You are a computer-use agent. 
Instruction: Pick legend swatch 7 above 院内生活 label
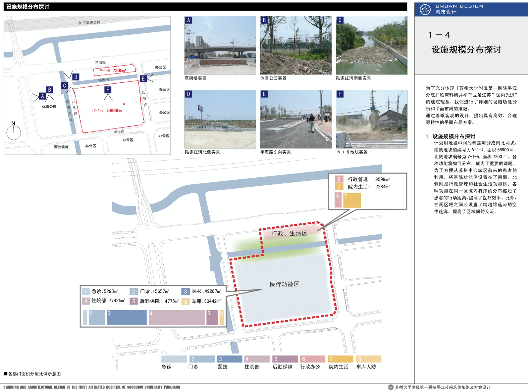pyautogui.click(x=341, y=359)
